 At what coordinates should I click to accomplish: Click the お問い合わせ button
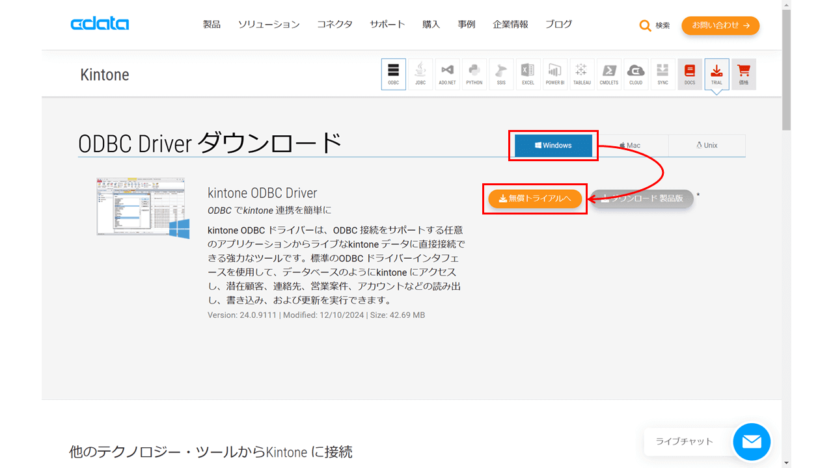[x=720, y=25]
